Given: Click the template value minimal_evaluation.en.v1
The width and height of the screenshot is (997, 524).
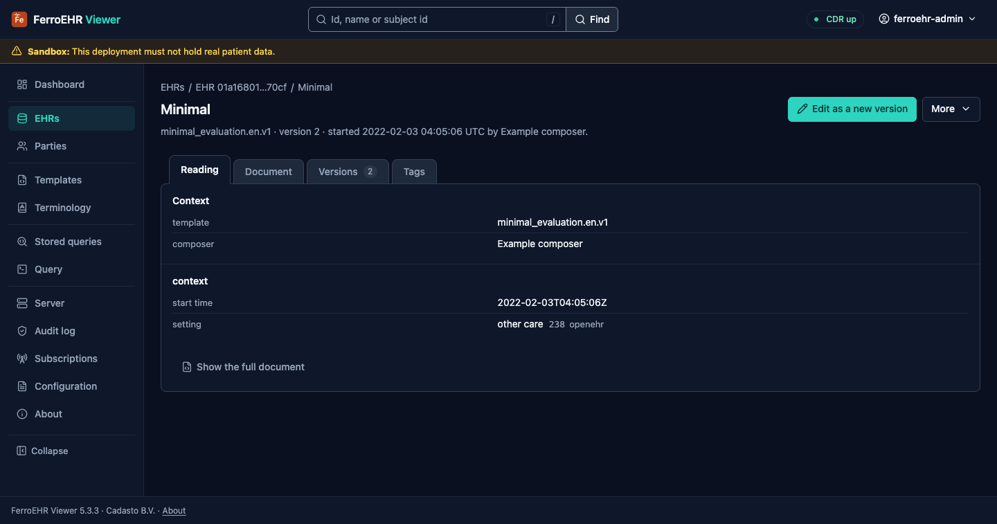Looking at the screenshot, I should 553,222.
